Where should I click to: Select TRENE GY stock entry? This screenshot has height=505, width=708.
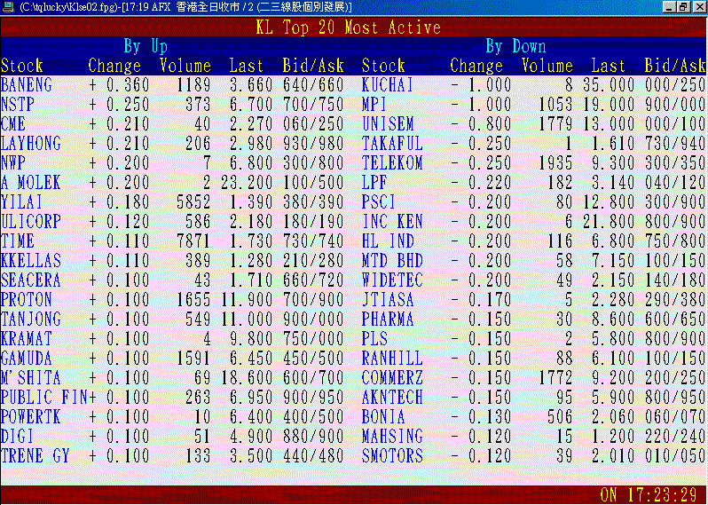point(35,456)
